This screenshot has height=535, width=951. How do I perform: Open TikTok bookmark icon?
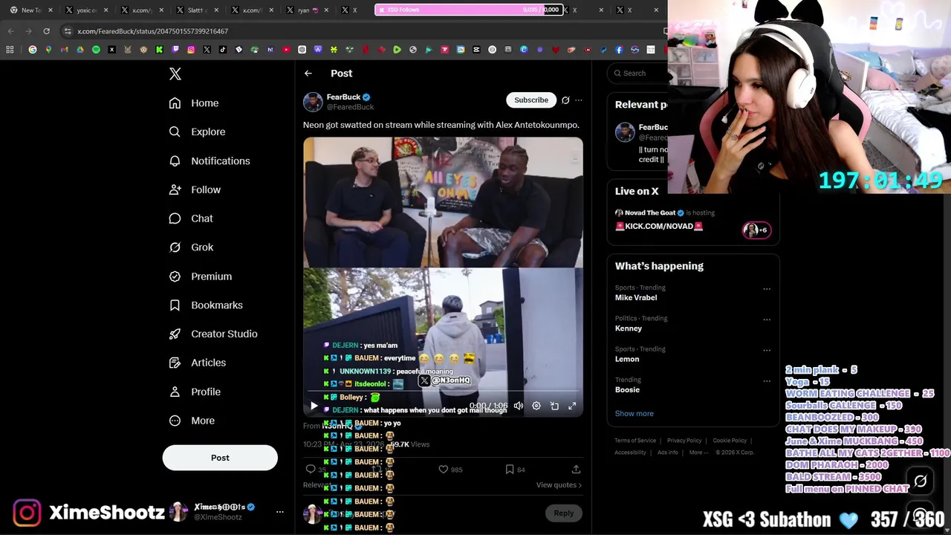click(223, 50)
